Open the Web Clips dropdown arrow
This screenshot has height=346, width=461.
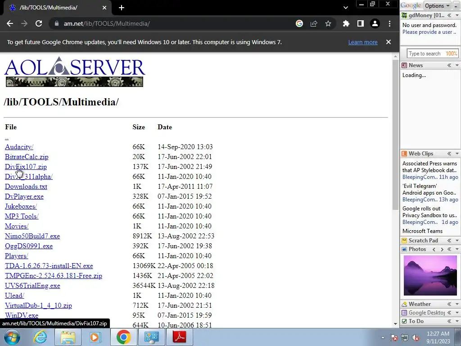tap(457, 154)
